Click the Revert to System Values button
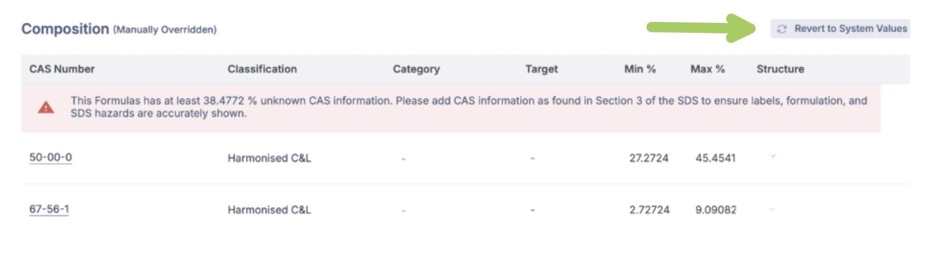Viewport: 933px width, 253px height. point(842,29)
